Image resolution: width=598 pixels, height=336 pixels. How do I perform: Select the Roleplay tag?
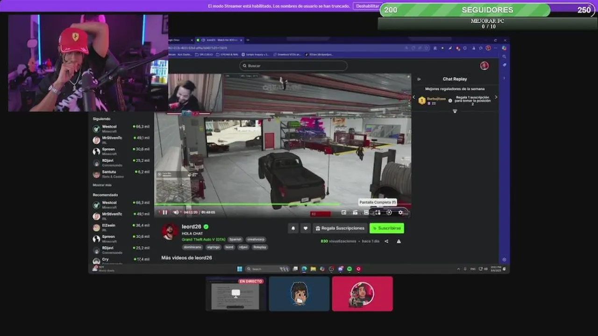(x=260, y=247)
